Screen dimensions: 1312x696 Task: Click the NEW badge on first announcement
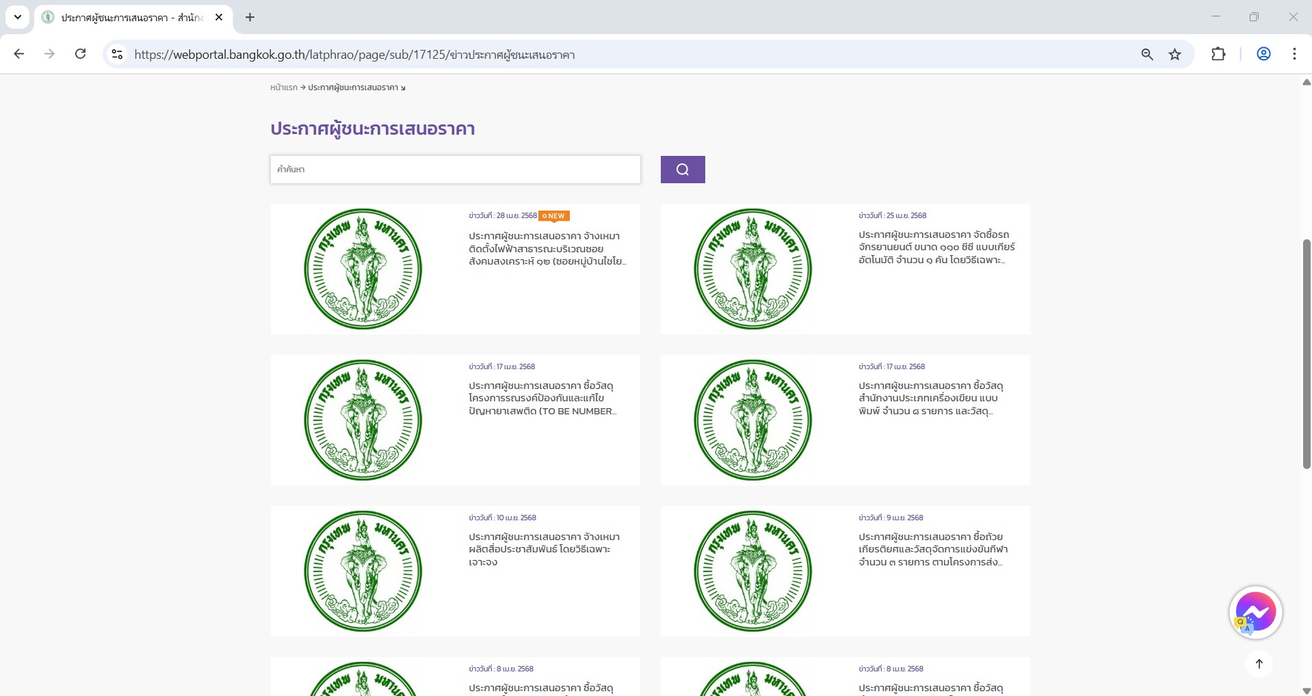[x=554, y=216]
